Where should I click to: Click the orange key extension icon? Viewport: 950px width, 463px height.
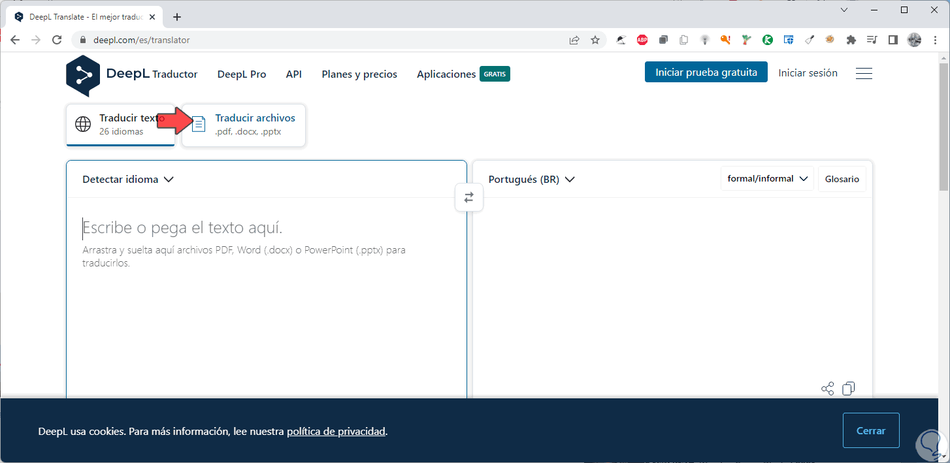point(725,40)
